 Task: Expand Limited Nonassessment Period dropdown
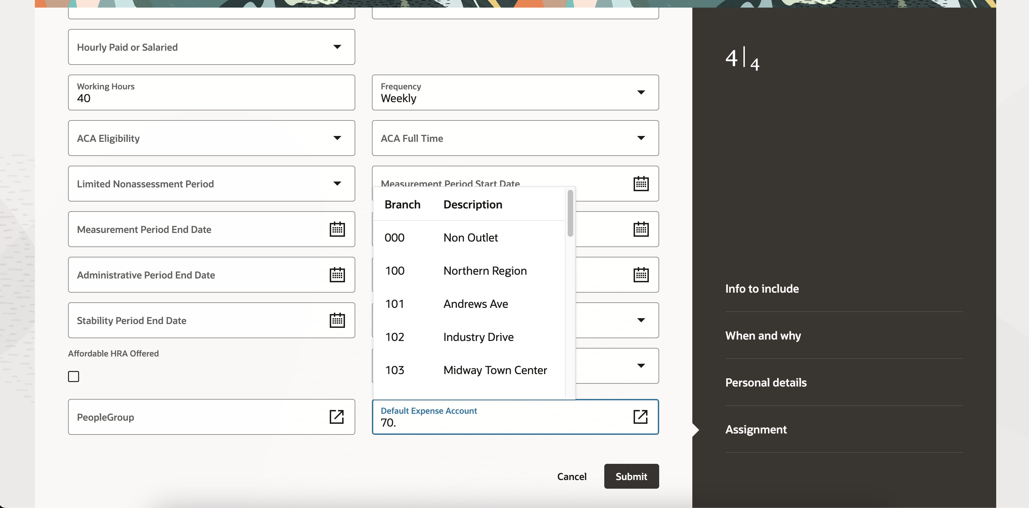pos(337,184)
